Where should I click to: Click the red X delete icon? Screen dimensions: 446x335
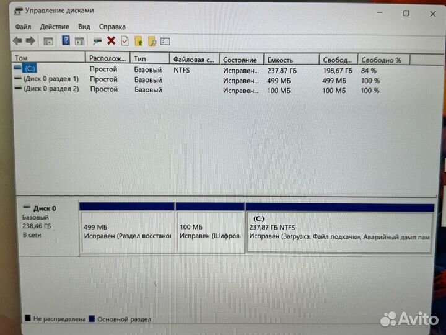tap(111, 41)
